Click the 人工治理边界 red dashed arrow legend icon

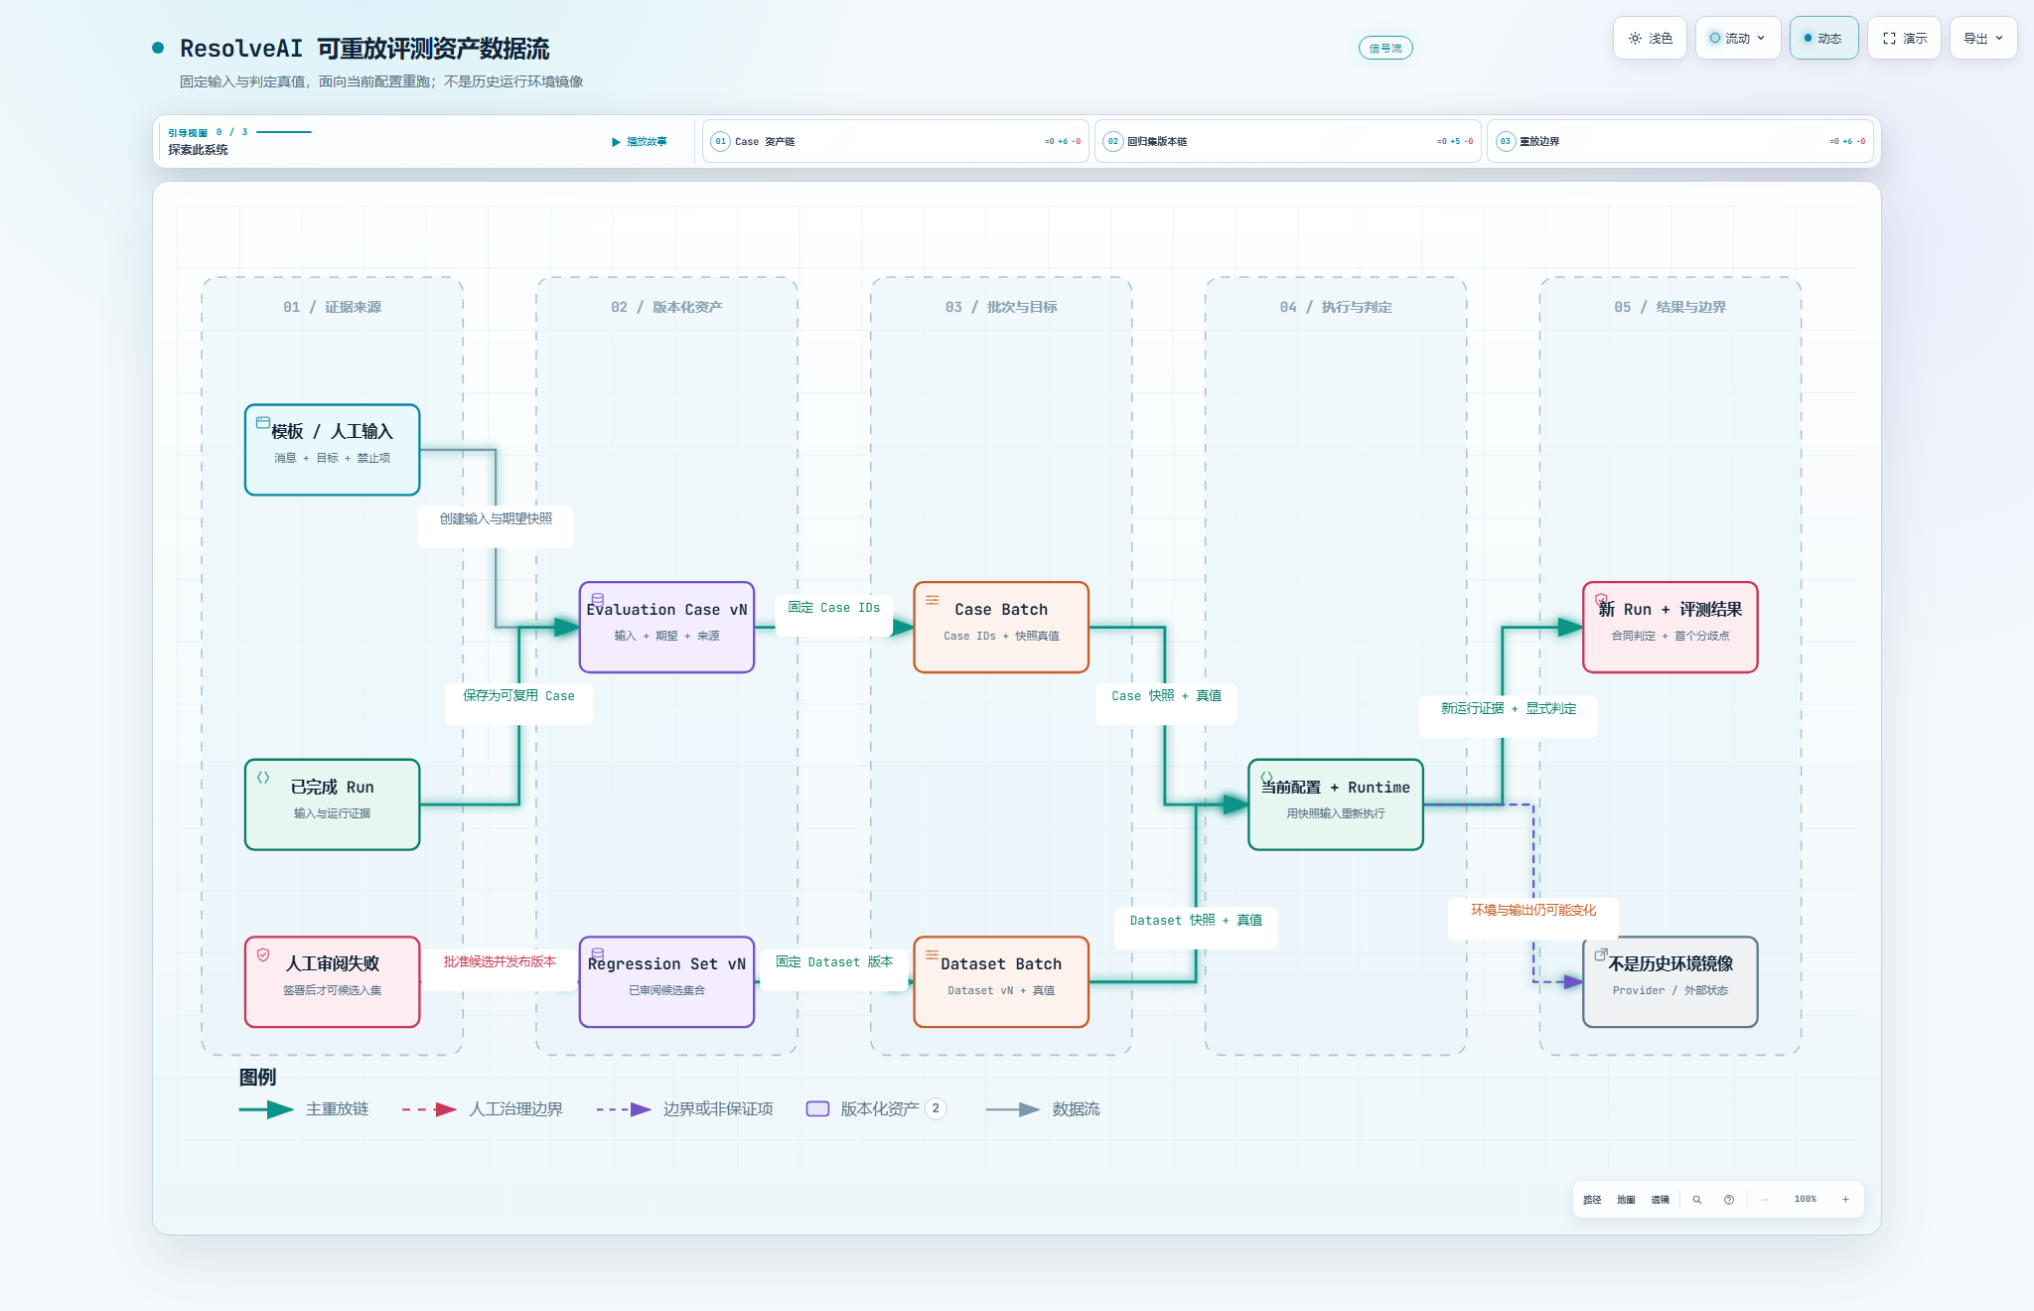click(429, 1109)
